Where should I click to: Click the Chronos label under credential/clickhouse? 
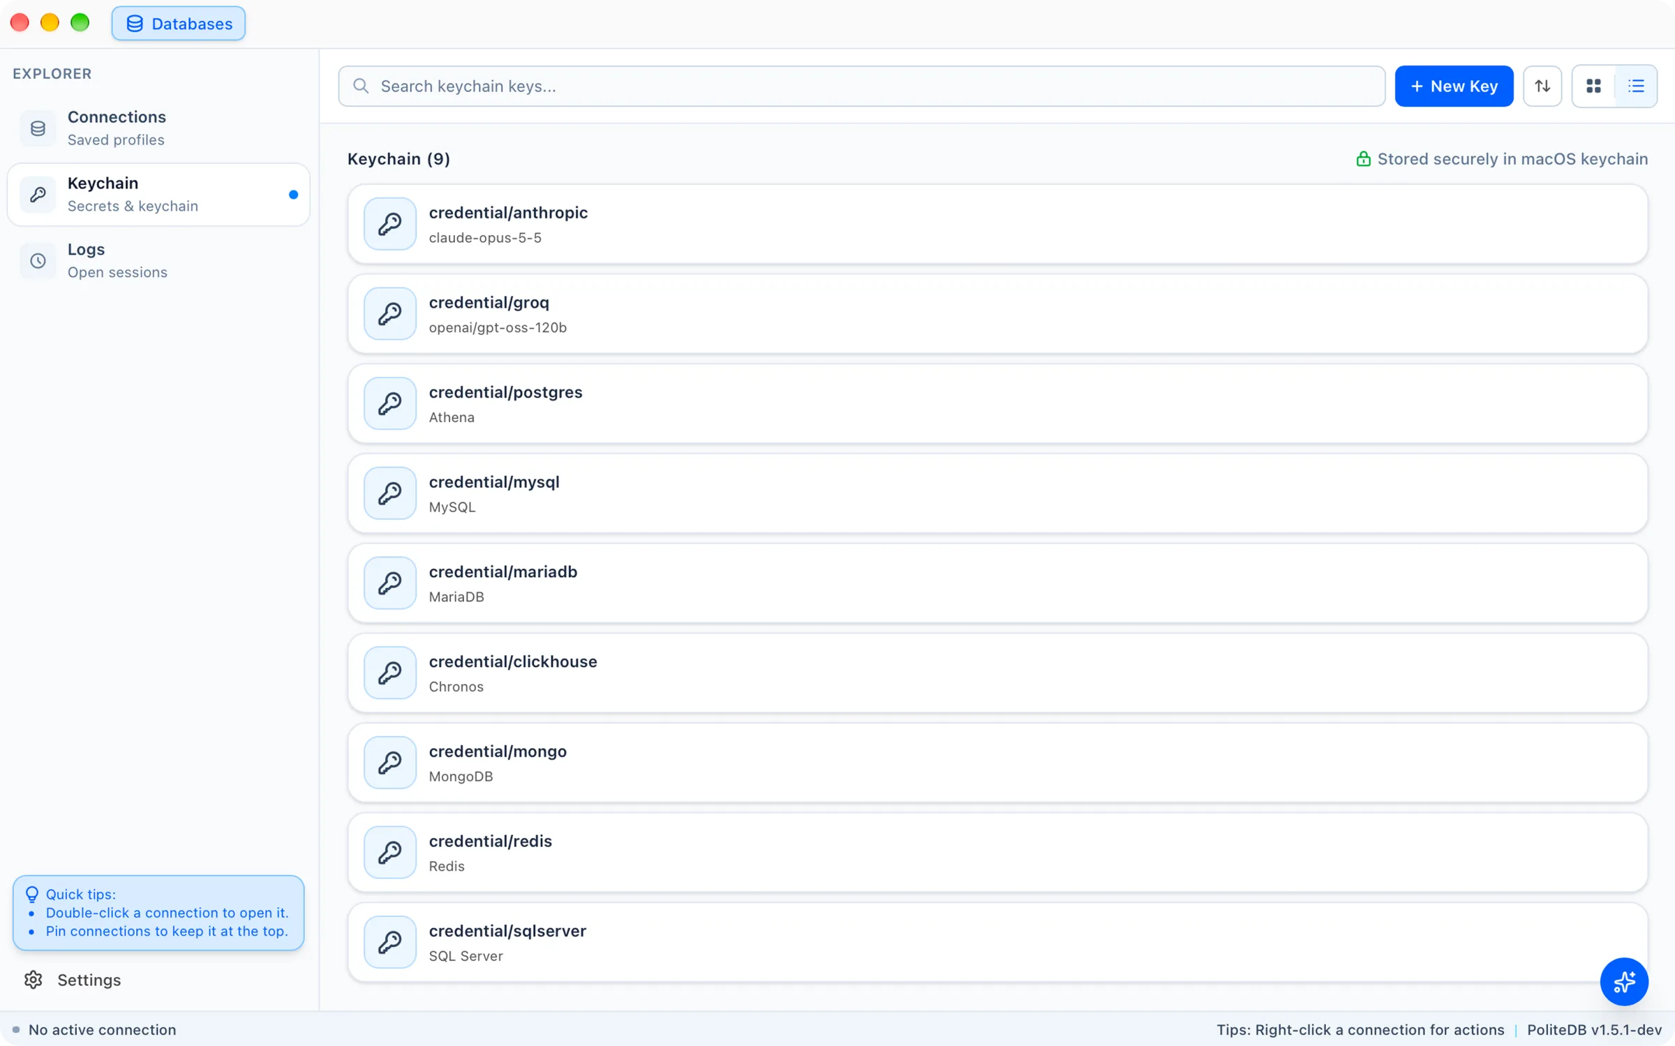(456, 687)
